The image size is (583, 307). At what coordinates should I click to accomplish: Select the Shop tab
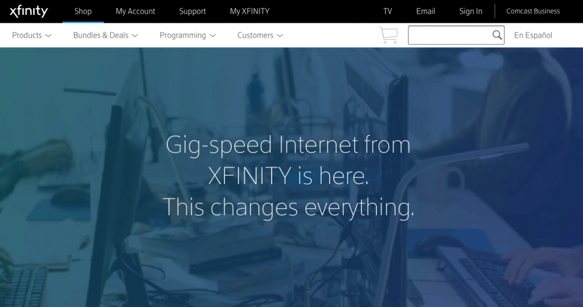(83, 11)
